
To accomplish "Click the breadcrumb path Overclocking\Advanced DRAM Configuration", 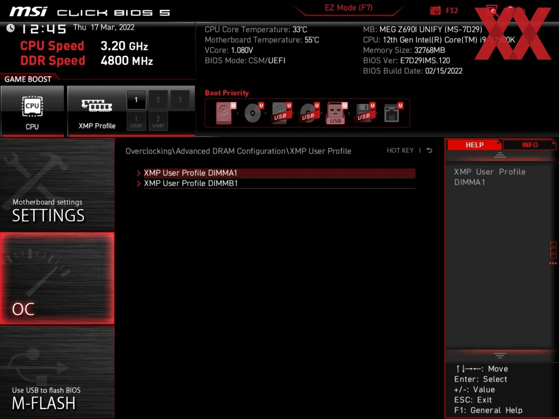I will 206,151.
